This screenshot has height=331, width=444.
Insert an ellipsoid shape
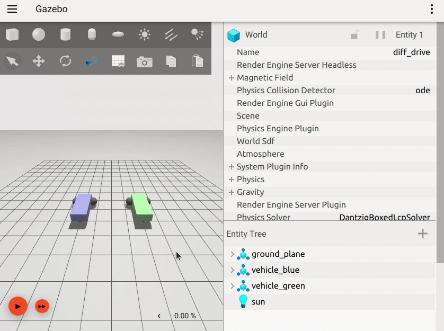point(118,34)
